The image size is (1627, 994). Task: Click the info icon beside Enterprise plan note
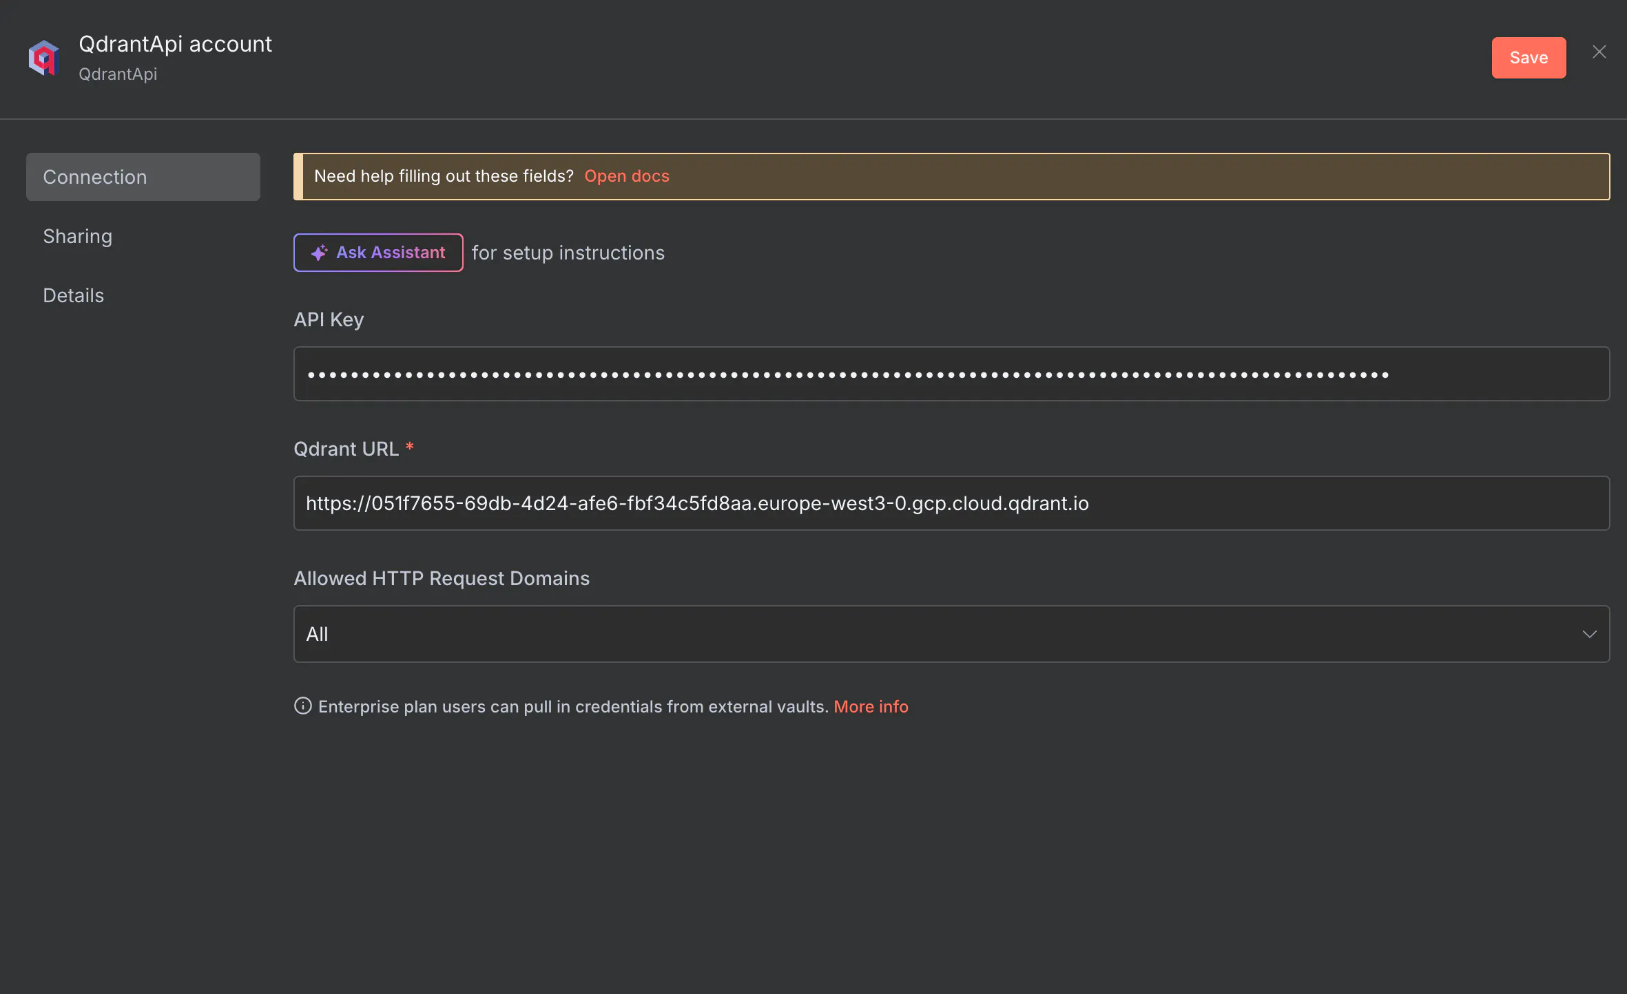click(303, 706)
